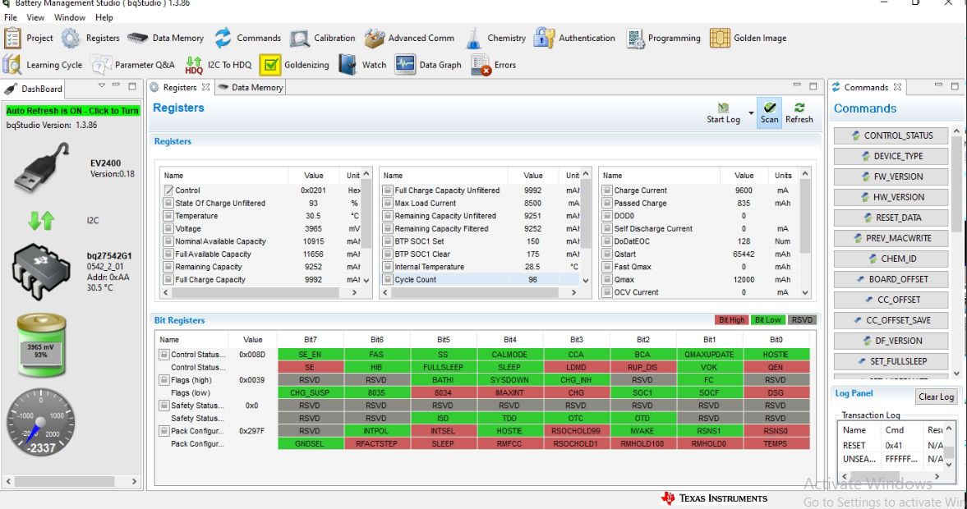The image size is (967, 509).
Task: Send the SET_FULLSLEEP command
Action: point(891,361)
